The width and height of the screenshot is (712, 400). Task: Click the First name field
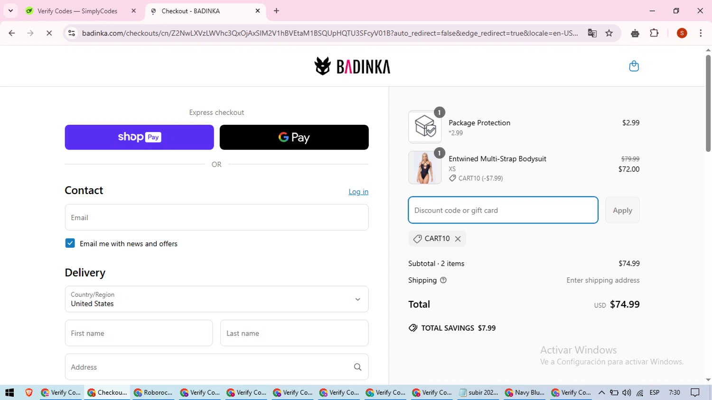coord(139,333)
